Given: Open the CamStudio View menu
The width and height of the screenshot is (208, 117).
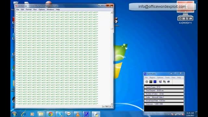Looking at the screenshot, I should click(x=173, y=77).
